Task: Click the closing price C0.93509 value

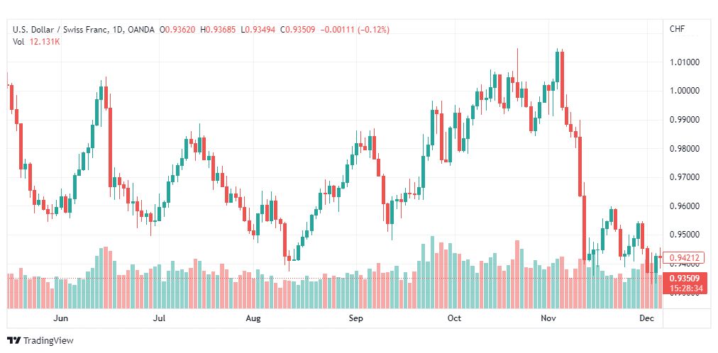Action: click(x=299, y=30)
